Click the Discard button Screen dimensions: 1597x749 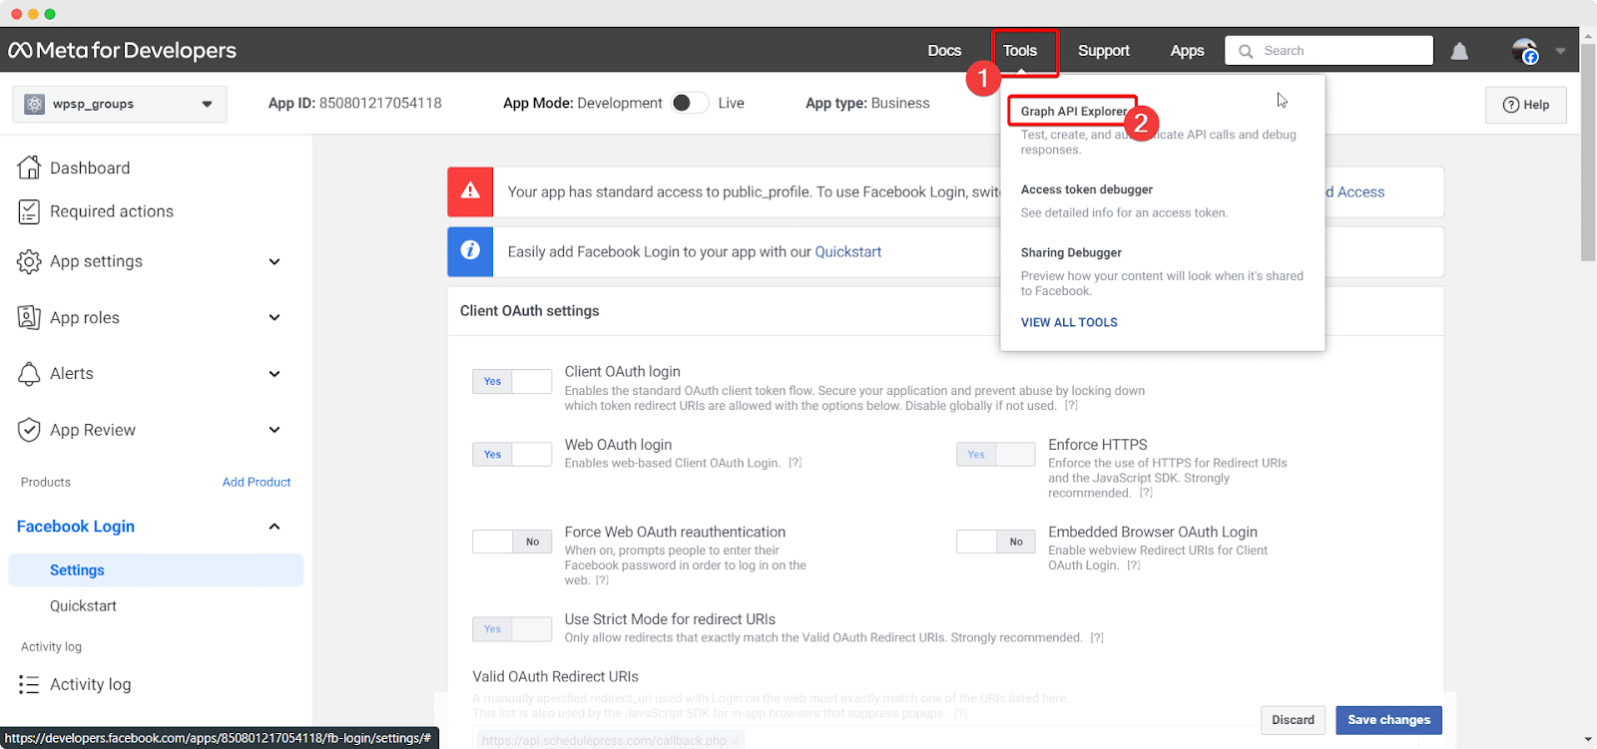1294,720
